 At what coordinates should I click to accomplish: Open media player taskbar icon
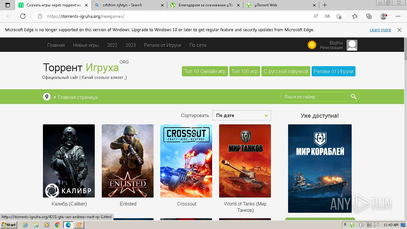(47, 225)
